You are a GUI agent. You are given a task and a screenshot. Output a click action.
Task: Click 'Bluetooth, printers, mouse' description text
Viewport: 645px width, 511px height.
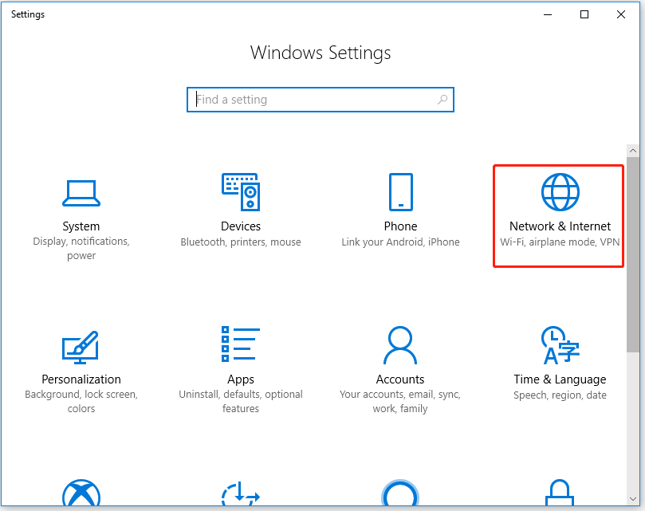point(240,242)
